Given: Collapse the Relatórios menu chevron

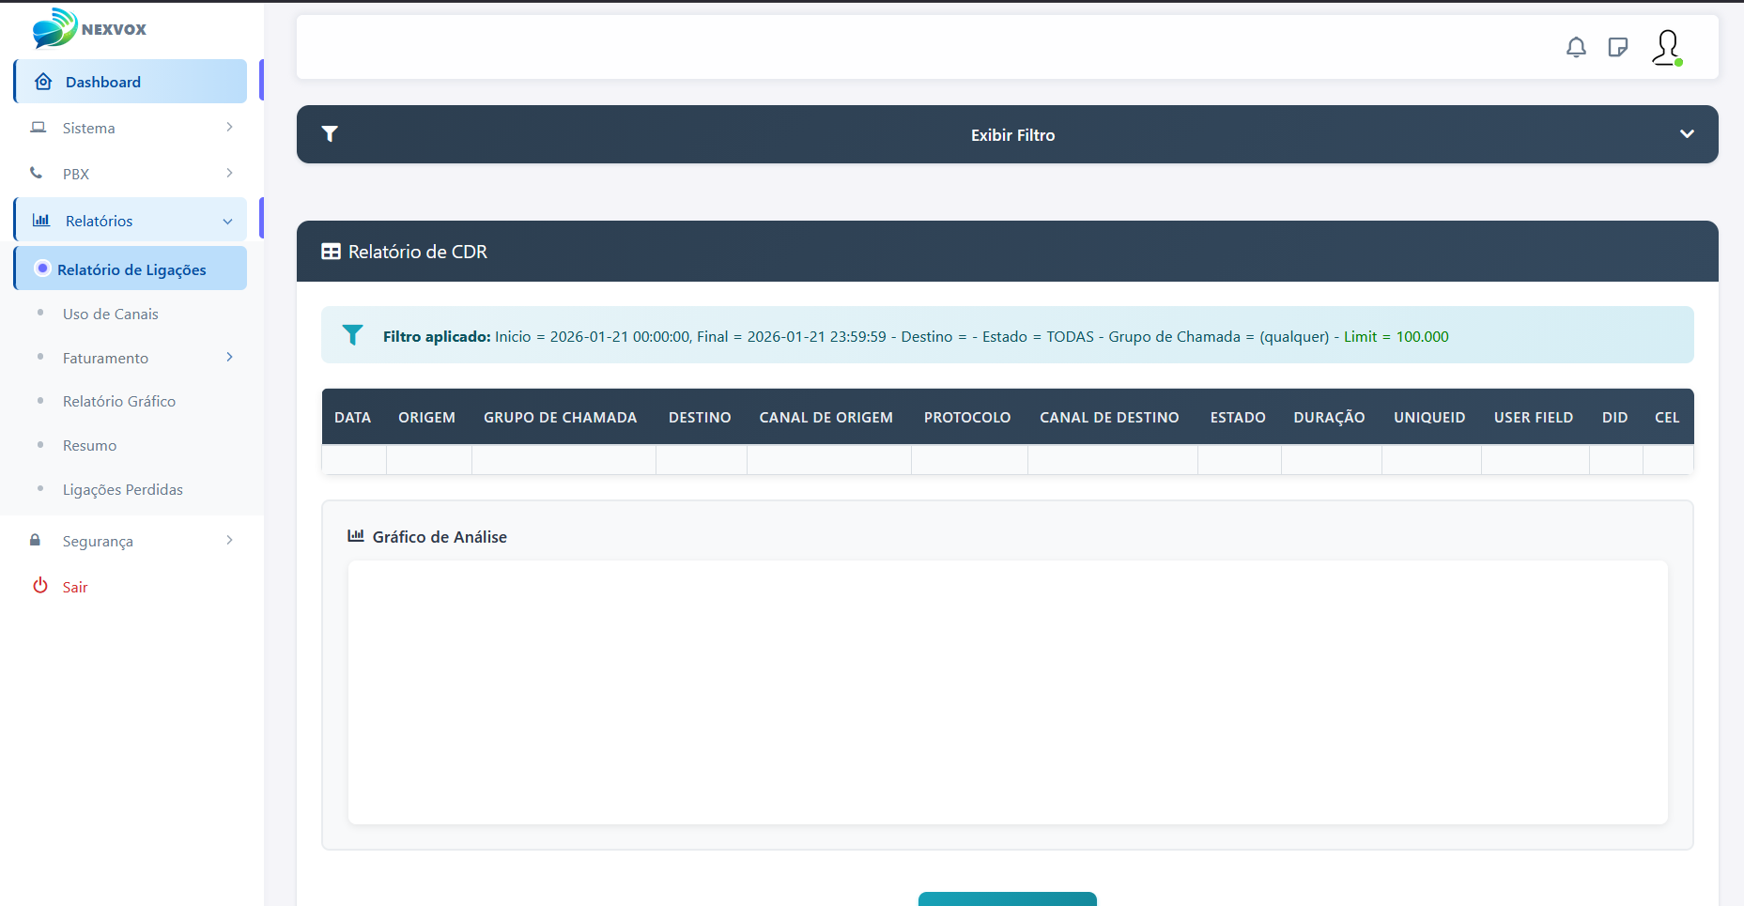Looking at the screenshot, I should coord(227,222).
